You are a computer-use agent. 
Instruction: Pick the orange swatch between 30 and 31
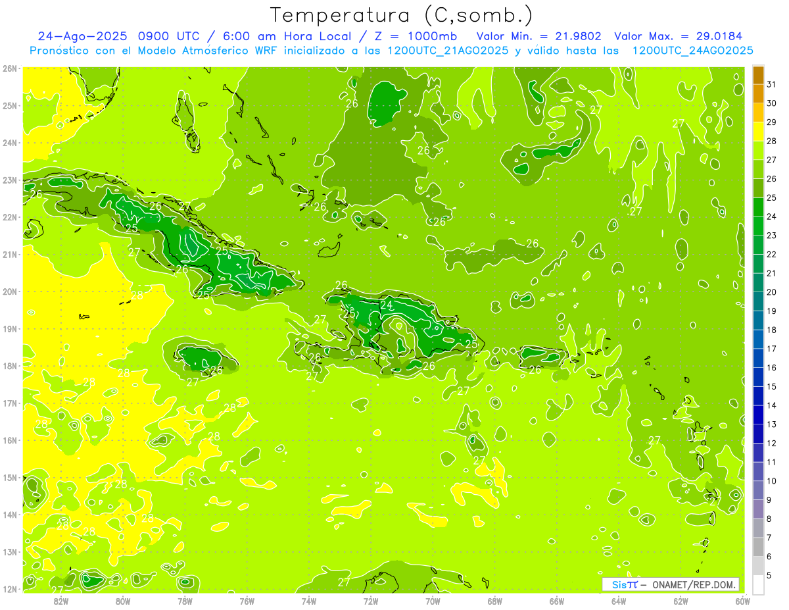758,94
